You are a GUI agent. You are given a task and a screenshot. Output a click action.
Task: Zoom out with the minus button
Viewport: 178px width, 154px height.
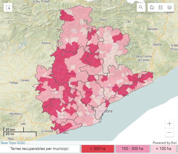pos(169,132)
